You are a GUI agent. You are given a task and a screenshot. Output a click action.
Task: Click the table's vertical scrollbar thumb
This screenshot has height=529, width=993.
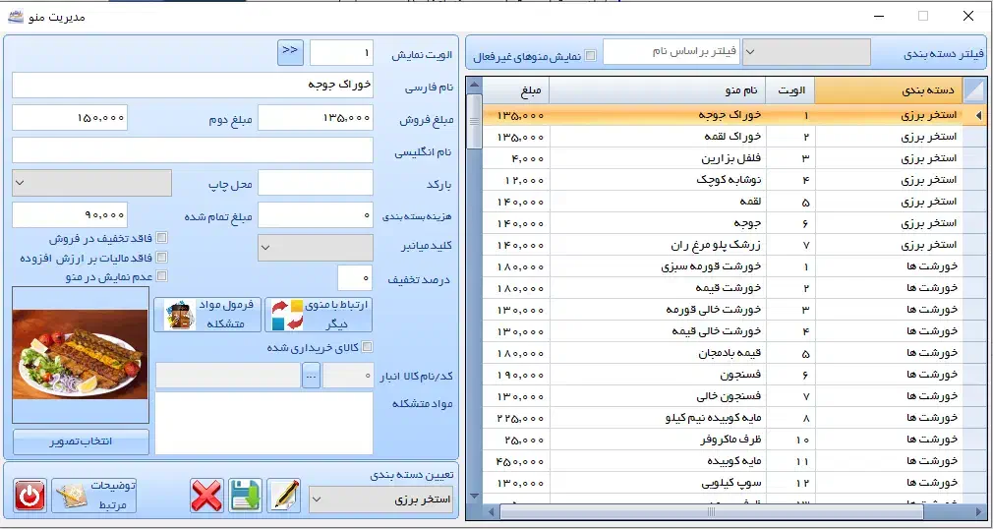click(474, 122)
